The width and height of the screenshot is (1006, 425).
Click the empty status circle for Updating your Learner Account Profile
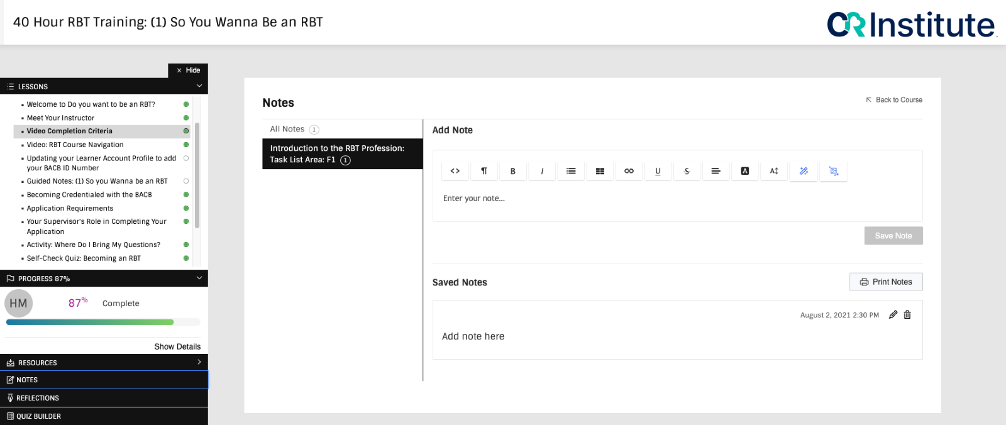point(186,158)
